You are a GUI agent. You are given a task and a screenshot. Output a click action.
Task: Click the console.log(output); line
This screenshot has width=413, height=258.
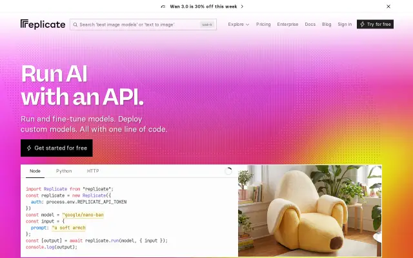(52, 247)
